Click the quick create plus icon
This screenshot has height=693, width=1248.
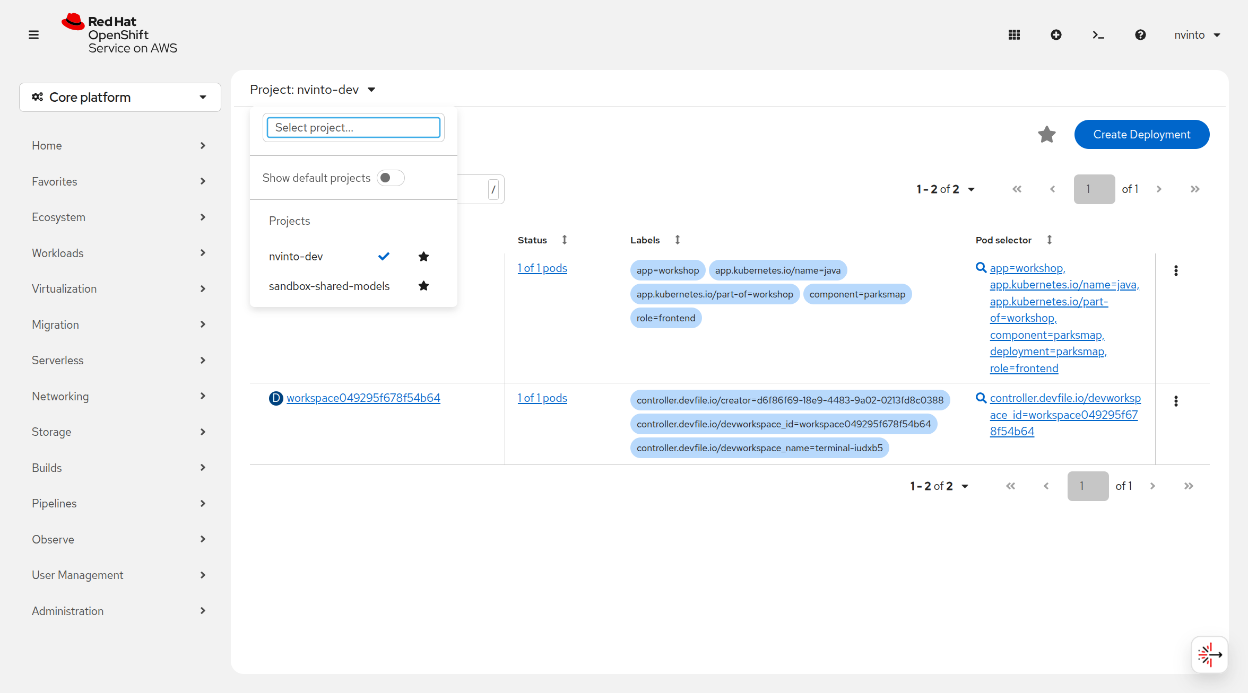[x=1056, y=35]
